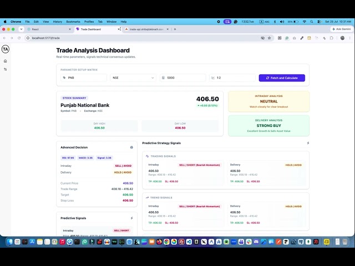Image resolution: width=355 pixels, height=266 pixels.
Task: Expand the tab search chevron
Action: tap(21, 29)
